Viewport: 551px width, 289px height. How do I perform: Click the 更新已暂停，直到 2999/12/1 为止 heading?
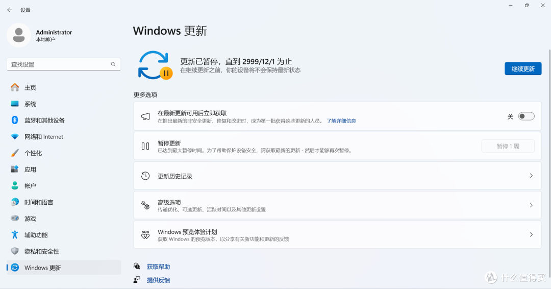[236, 61]
